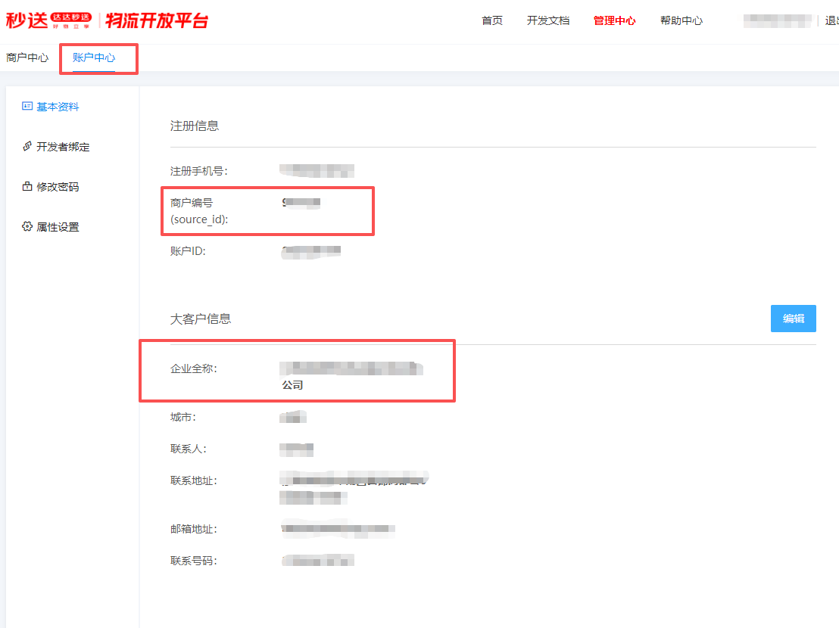
Task: Click the 大客户信息 section heading
Action: click(x=200, y=319)
